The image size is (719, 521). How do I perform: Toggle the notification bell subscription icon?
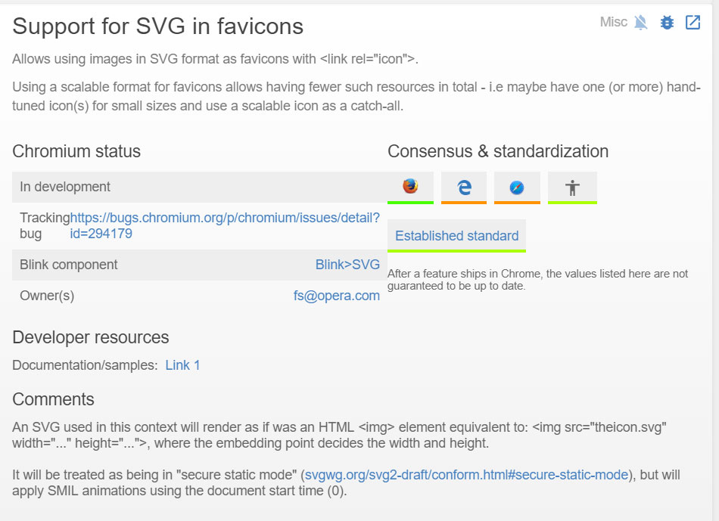[640, 22]
